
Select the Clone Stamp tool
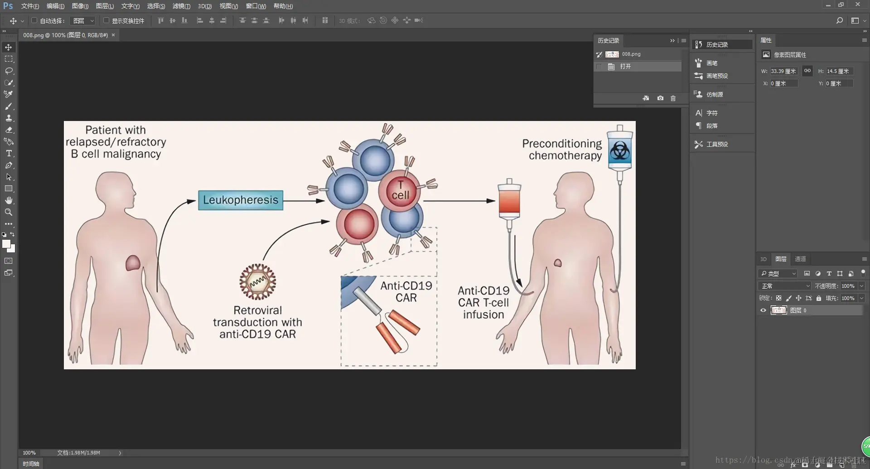(x=9, y=118)
